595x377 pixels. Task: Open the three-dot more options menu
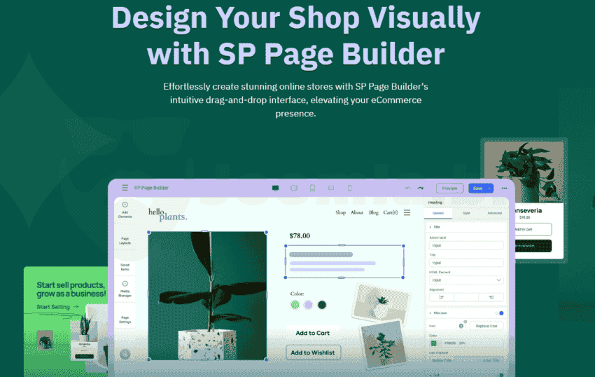pyautogui.click(x=504, y=188)
